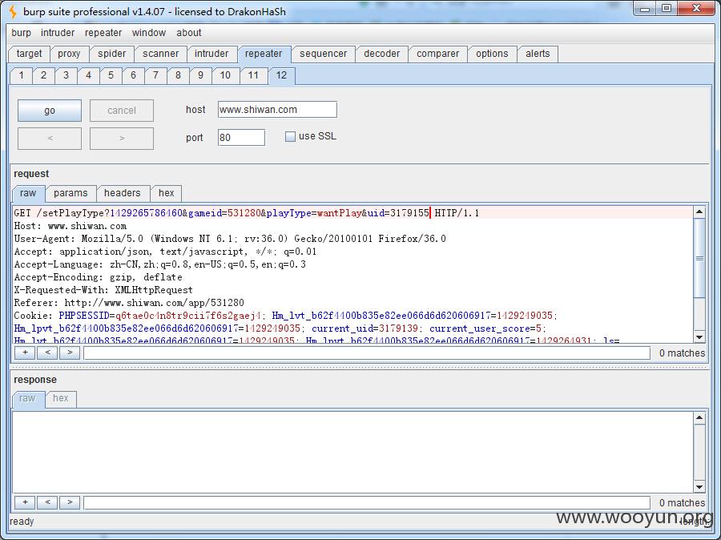This screenshot has height=540, width=721.
Task: Switch to the sequencer tab
Action: pos(324,54)
